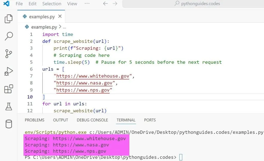The height and width of the screenshot is (161, 264).
Task: Open the database icon in sidebar
Action: [9, 124]
